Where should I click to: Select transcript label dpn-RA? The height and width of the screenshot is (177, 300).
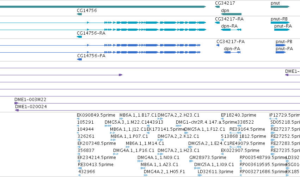[229, 26]
